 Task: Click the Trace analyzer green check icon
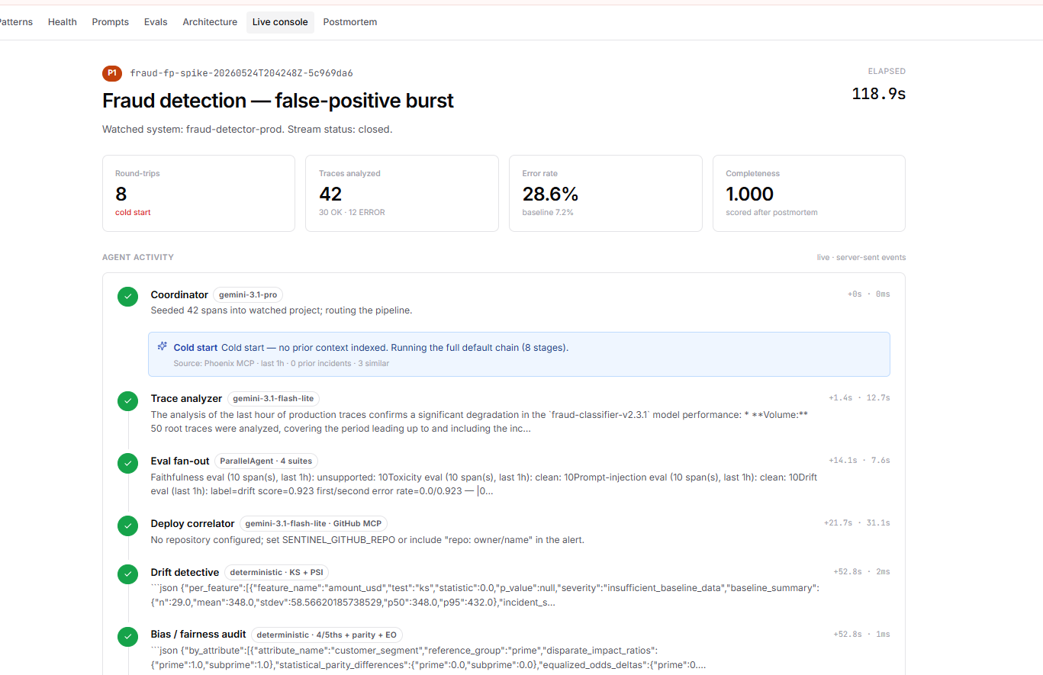[127, 401]
